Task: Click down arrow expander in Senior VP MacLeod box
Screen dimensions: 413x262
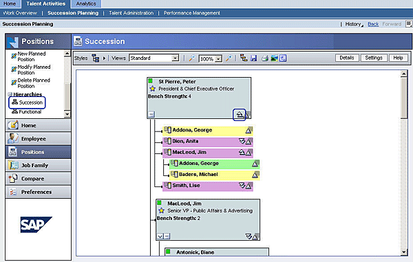Action: coord(160,237)
